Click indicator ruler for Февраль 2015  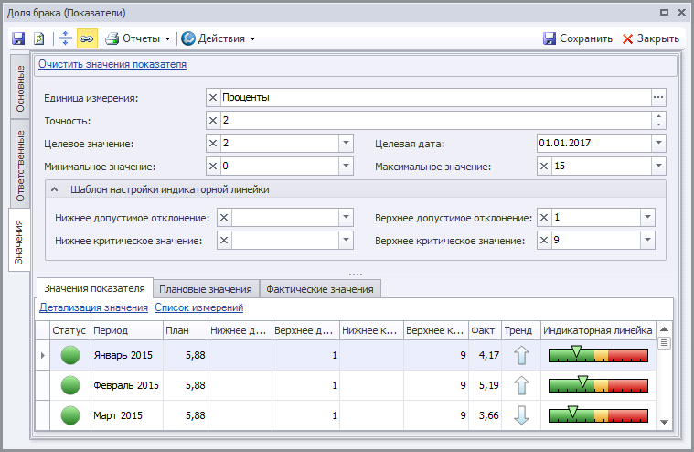click(598, 384)
